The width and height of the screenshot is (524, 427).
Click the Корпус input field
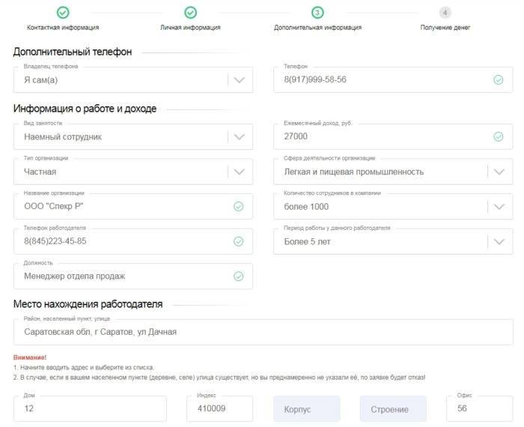click(x=307, y=409)
